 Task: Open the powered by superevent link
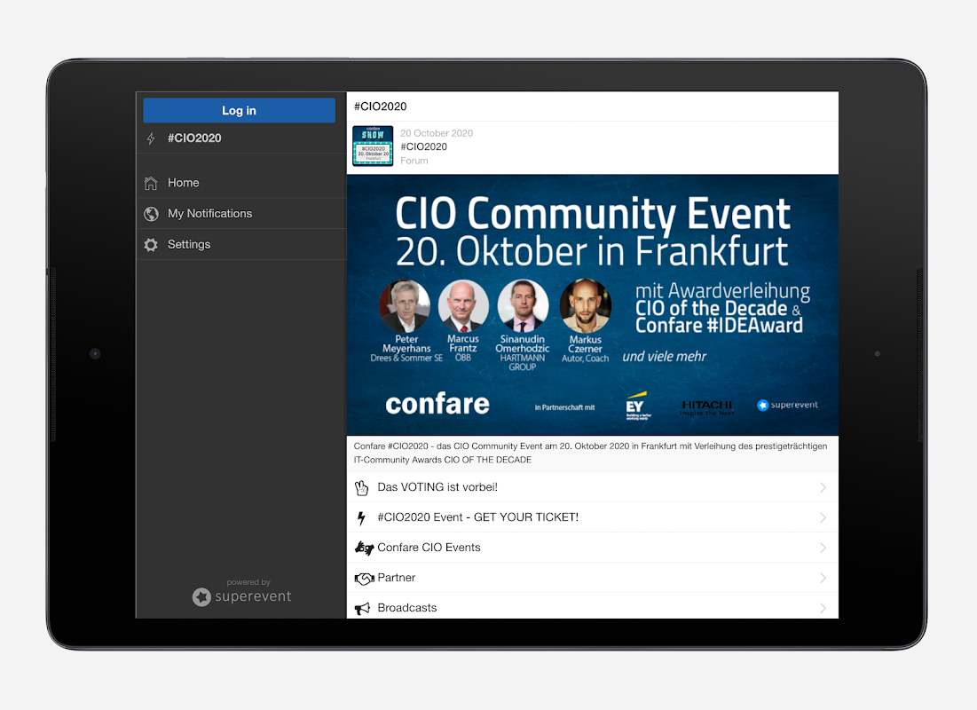coord(241,592)
